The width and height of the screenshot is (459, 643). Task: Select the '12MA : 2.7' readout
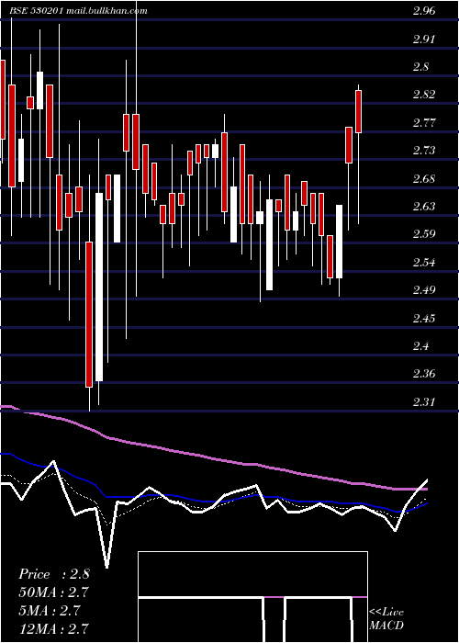pyautogui.click(x=53, y=628)
